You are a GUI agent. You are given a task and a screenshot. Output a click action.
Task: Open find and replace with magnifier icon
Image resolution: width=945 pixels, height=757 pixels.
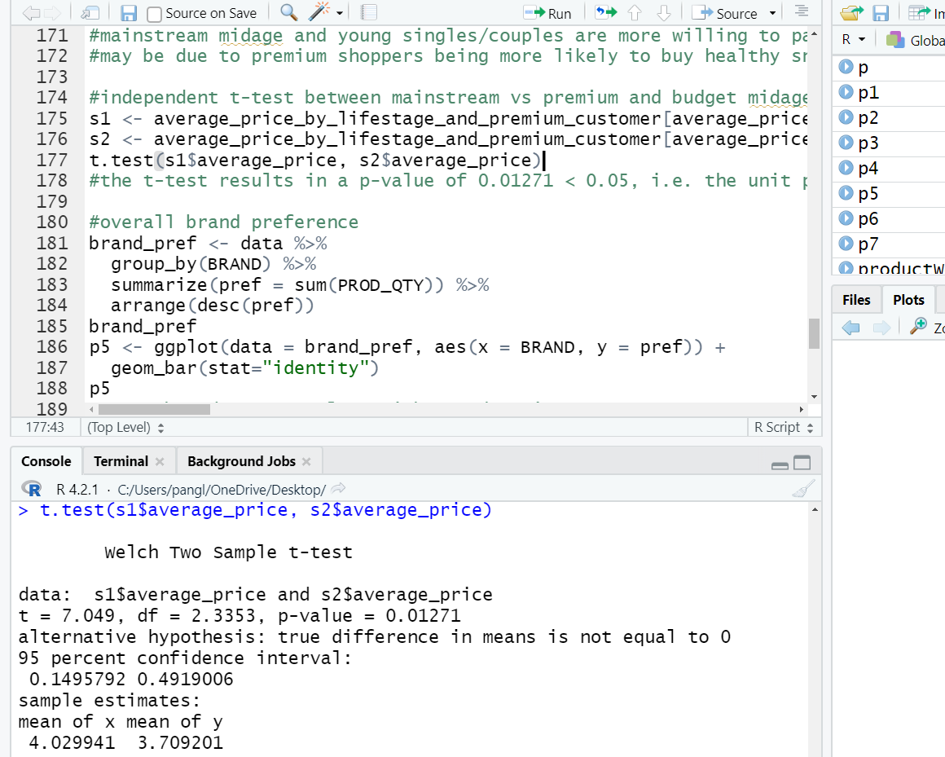[x=288, y=13]
